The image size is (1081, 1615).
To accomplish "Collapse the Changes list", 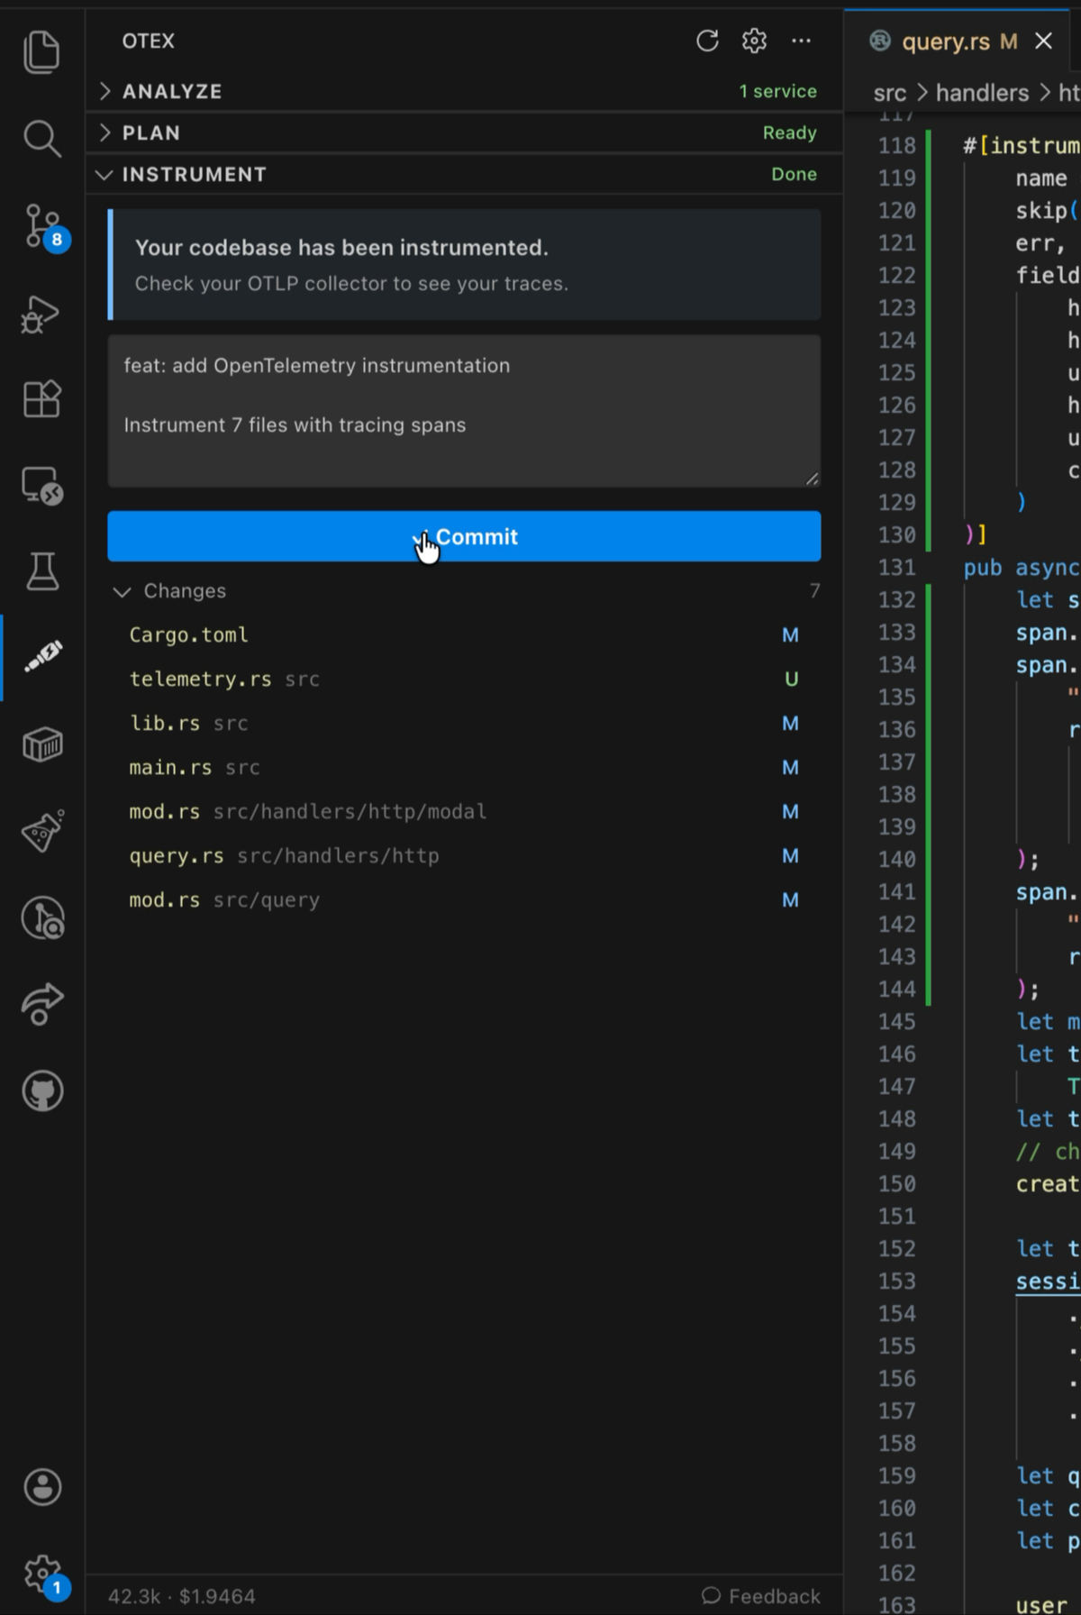I will pos(464,590).
